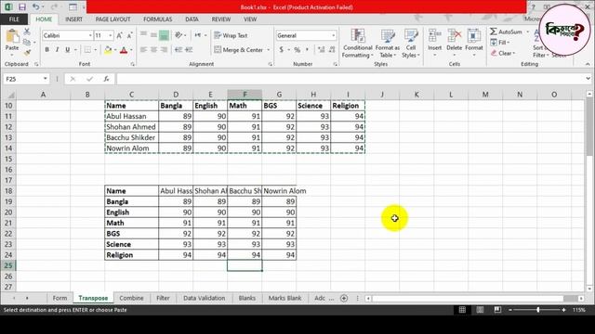Add a new sheet with the plus icon
The image size is (595, 334).
click(x=344, y=298)
